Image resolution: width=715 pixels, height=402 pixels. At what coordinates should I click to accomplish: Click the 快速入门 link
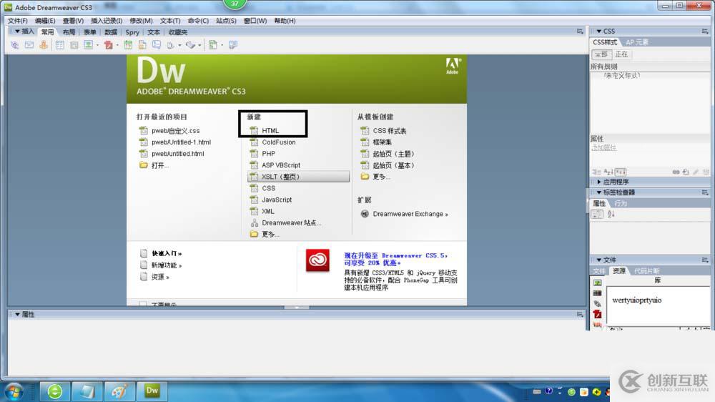pyautogui.click(x=167, y=253)
